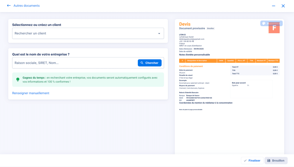This screenshot has width=294, height=167.
Task: Go back to Autres documents
Action: [26, 6]
